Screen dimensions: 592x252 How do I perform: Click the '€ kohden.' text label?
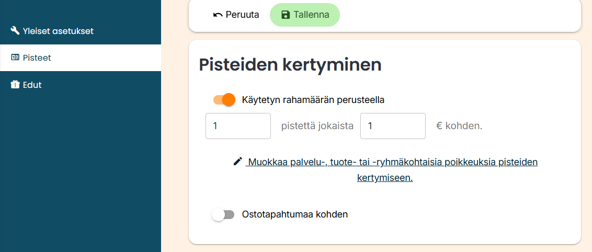(x=459, y=126)
